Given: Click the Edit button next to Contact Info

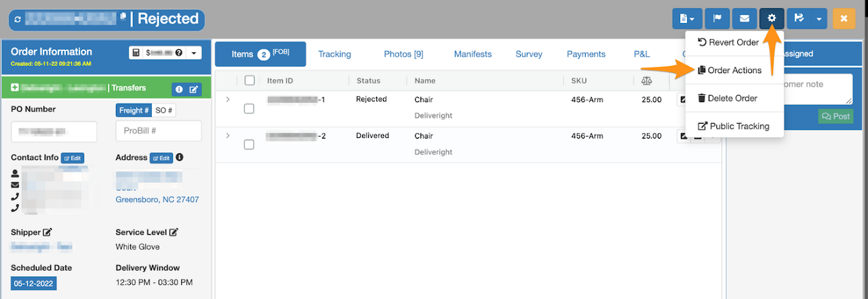Looking at the screenshot, I should click(73, 158).
